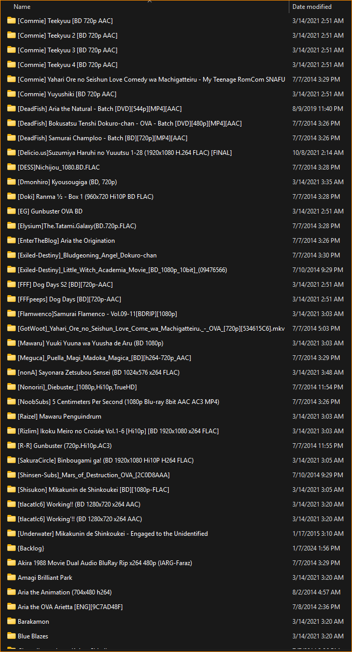Click folder icon for Bokusatsu Tenshi Dokuro-chan OVA
The height and width of the screenshot is (652, 352).
[11, 123]
